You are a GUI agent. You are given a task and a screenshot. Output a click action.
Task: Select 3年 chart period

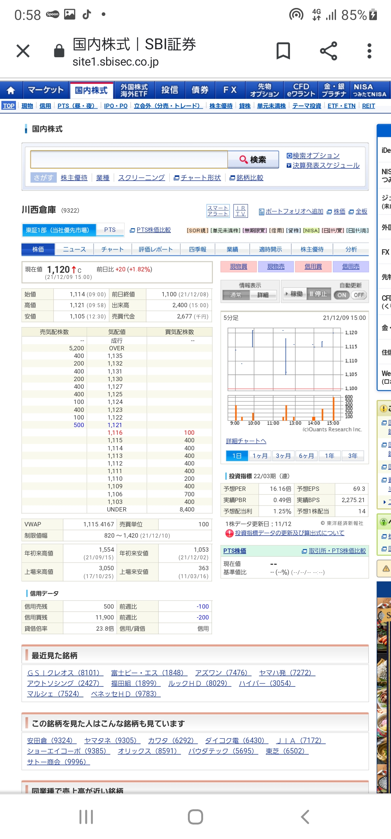click(353, 456)
